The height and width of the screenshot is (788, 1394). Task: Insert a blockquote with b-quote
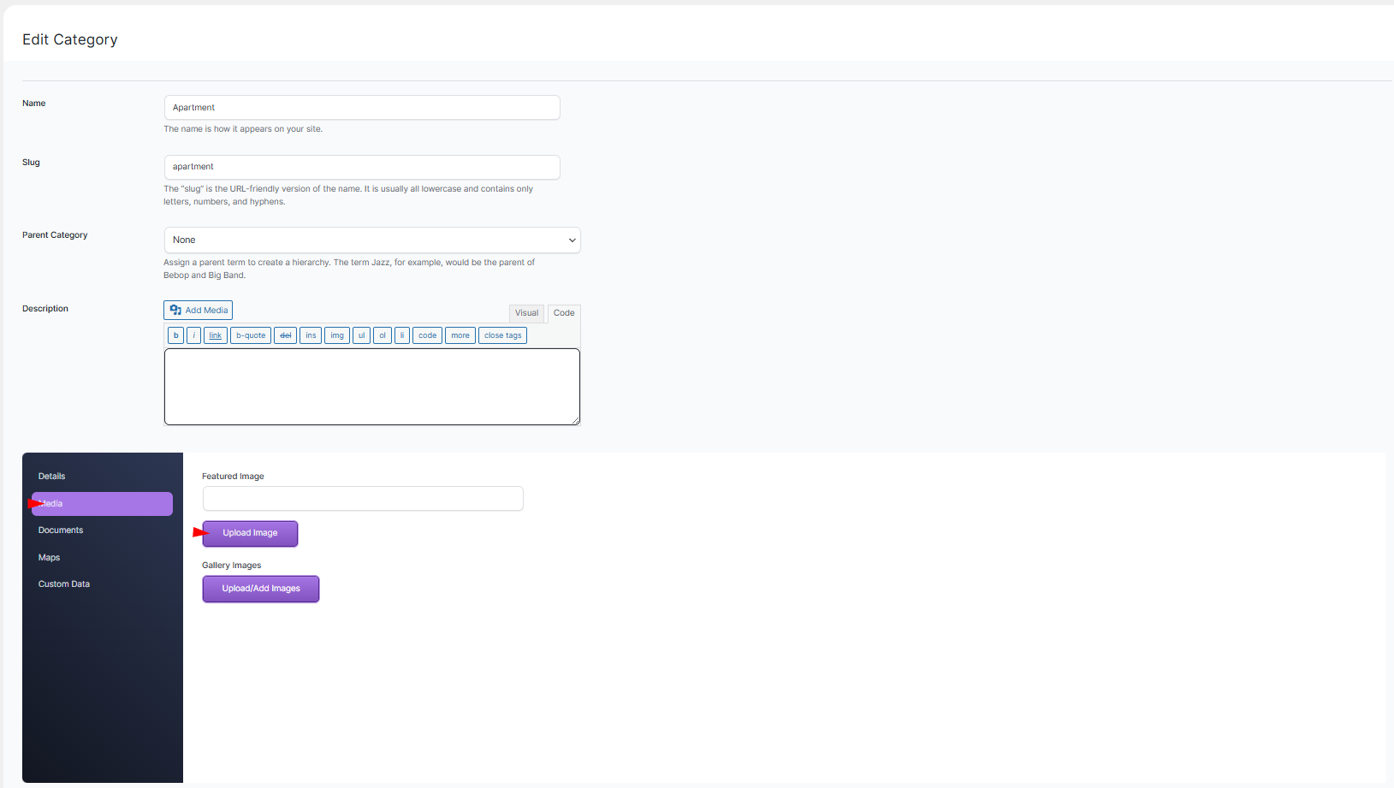(x=251, y=335)
